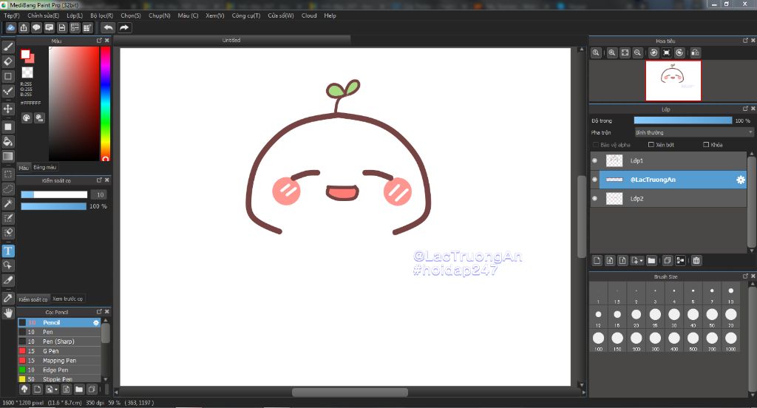Create new layer folder
This screenshot has width=757, height=408.
pos(652,261)
